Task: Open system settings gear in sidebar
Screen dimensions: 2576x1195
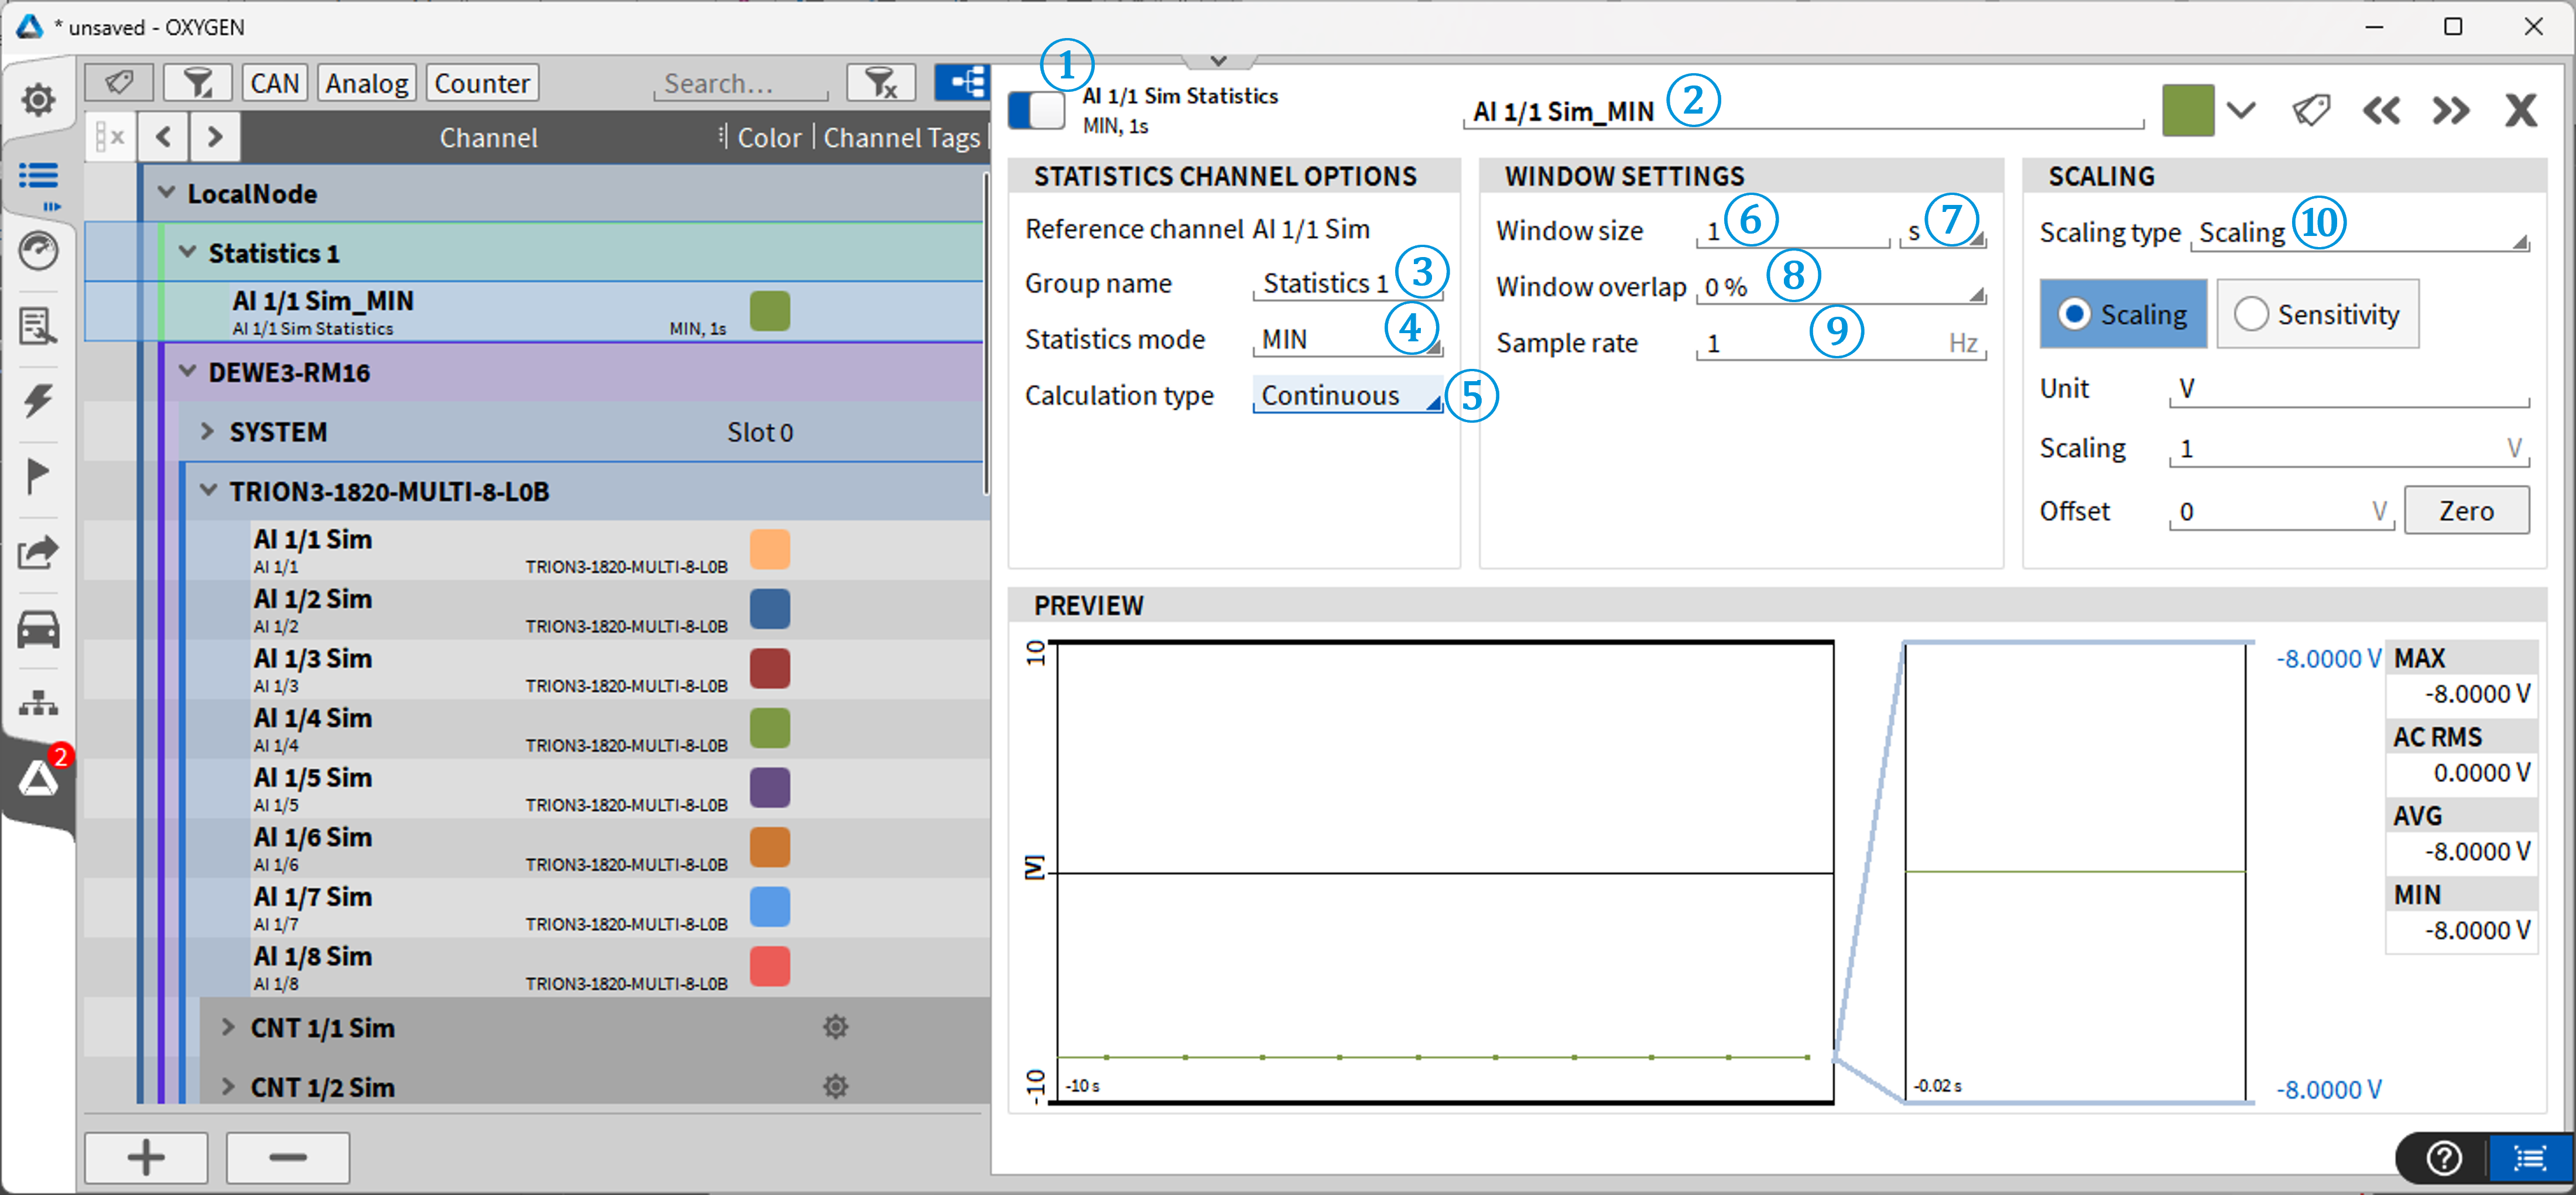Action: (x=38, y=99)
